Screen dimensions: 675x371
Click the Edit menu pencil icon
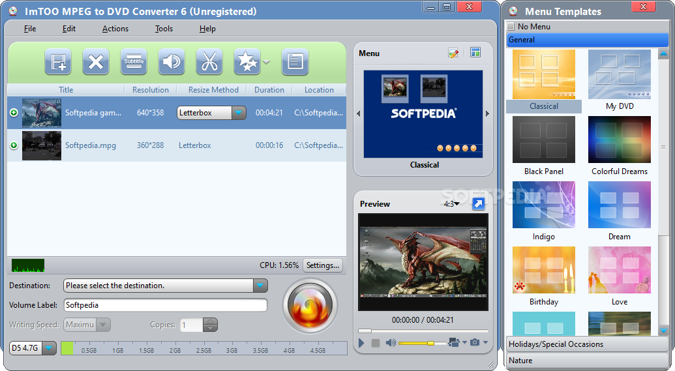[453, 53]
